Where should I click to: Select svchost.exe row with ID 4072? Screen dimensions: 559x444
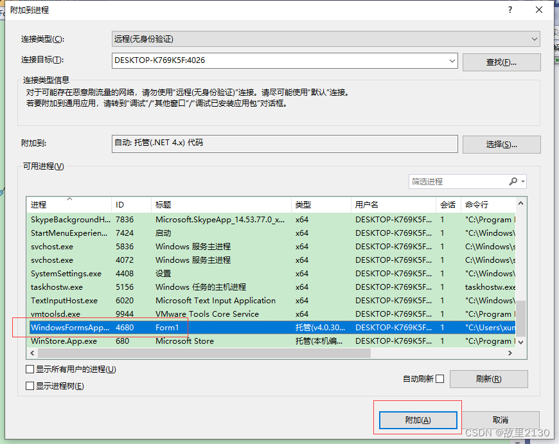click(x=272, y=260)
